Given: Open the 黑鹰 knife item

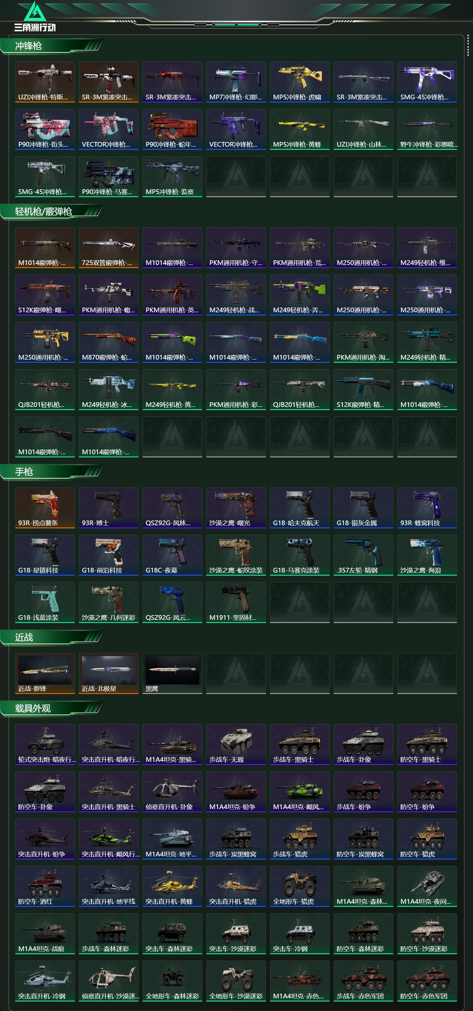Looking at the screenshot, I should [x=172, y=673].
